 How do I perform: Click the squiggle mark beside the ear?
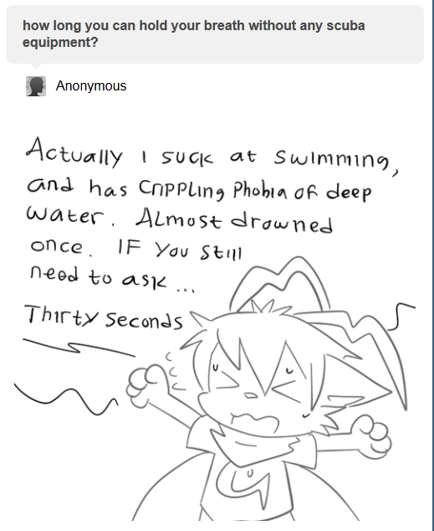(401, 317)
